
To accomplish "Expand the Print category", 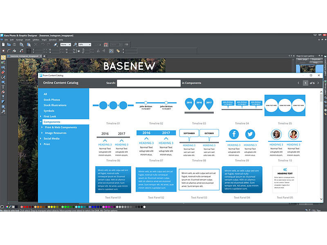I will [x=40, y=144].
